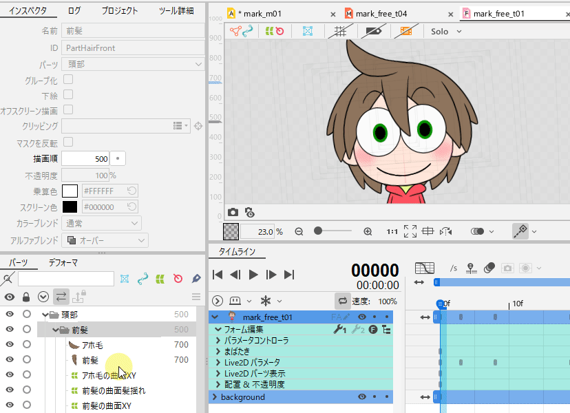Click the zoom in magnifier icon
Viewport: 570px width, 413px height.
tap(368, 232)
